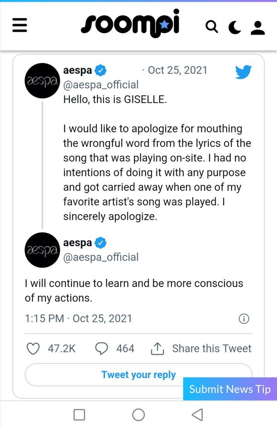Click the Twitter bird icon
Image resolution: width=277 pixels, height=429 pixels.
(x=243, y=72)
